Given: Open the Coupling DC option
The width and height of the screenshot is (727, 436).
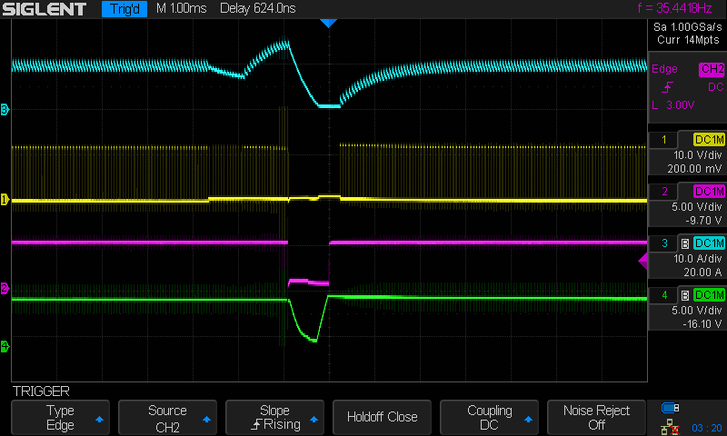Looking at the screenshot, I should [489, 418].
